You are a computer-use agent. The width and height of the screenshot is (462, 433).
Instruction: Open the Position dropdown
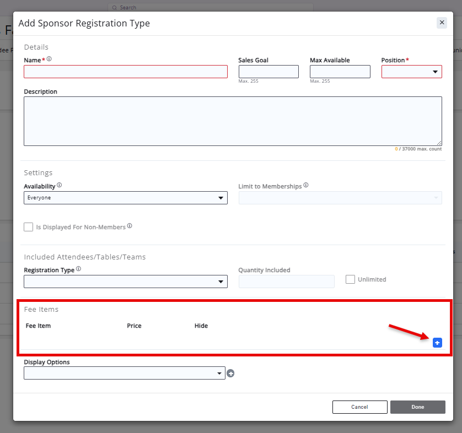coord(412,72)
